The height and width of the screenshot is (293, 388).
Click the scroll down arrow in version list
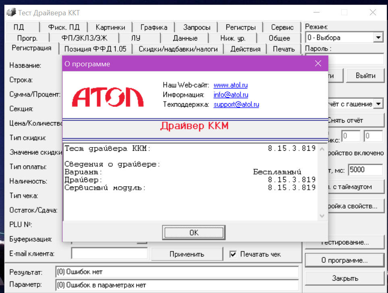pos(322,216)
